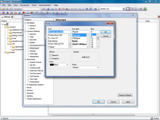
Task: Expand the Excel folder in the Library tree
Action: [x=8, y=38]
